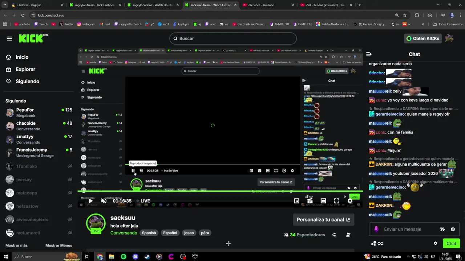Select the Spanish tag
Image resolution: width=465 pixels, height=261 pixels.
[x=149, y=233]
